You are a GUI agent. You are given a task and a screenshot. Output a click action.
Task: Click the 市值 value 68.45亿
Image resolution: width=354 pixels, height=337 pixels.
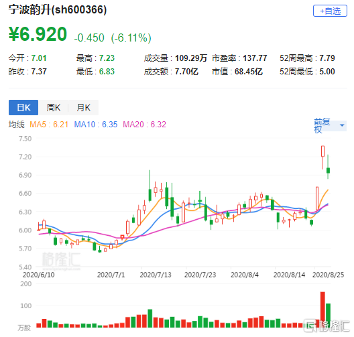[x=249, y=72]
